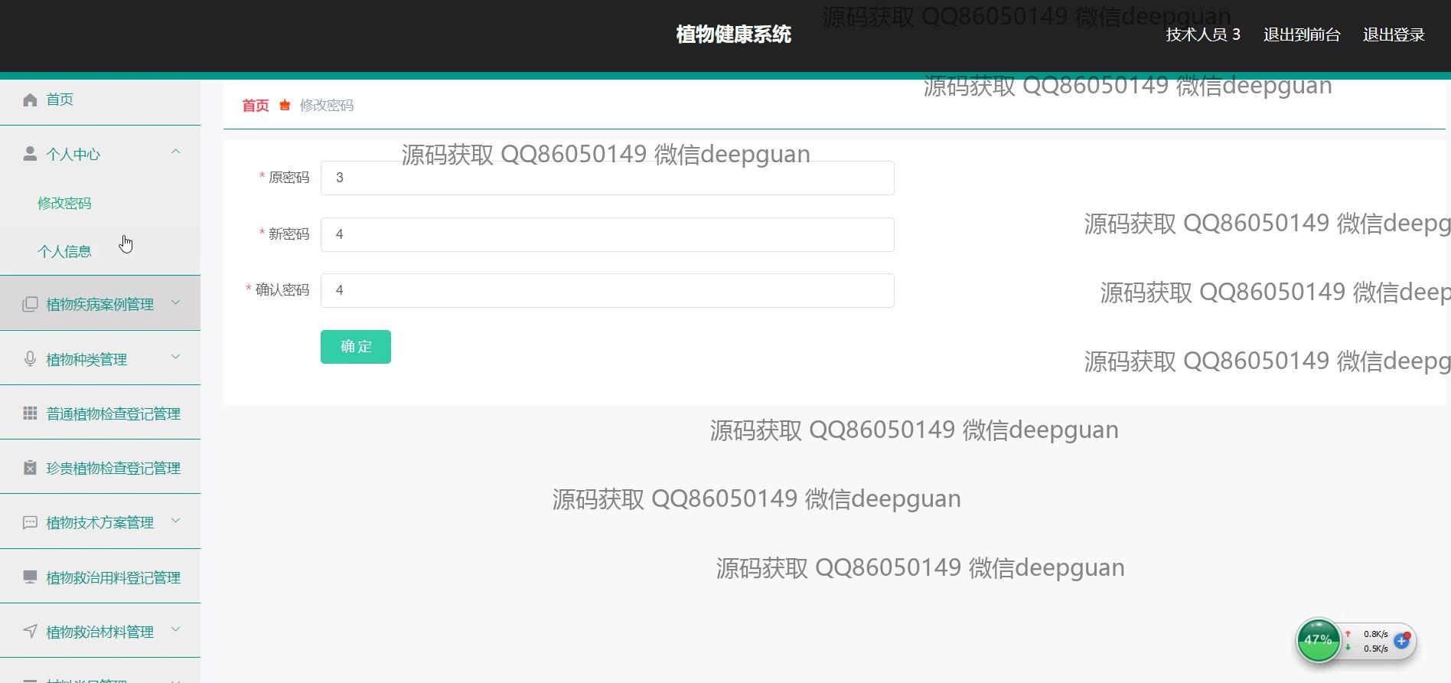Click the 技术人员 3 user label
This screenshot has width=1451, height=683.
click(1203, 34)
